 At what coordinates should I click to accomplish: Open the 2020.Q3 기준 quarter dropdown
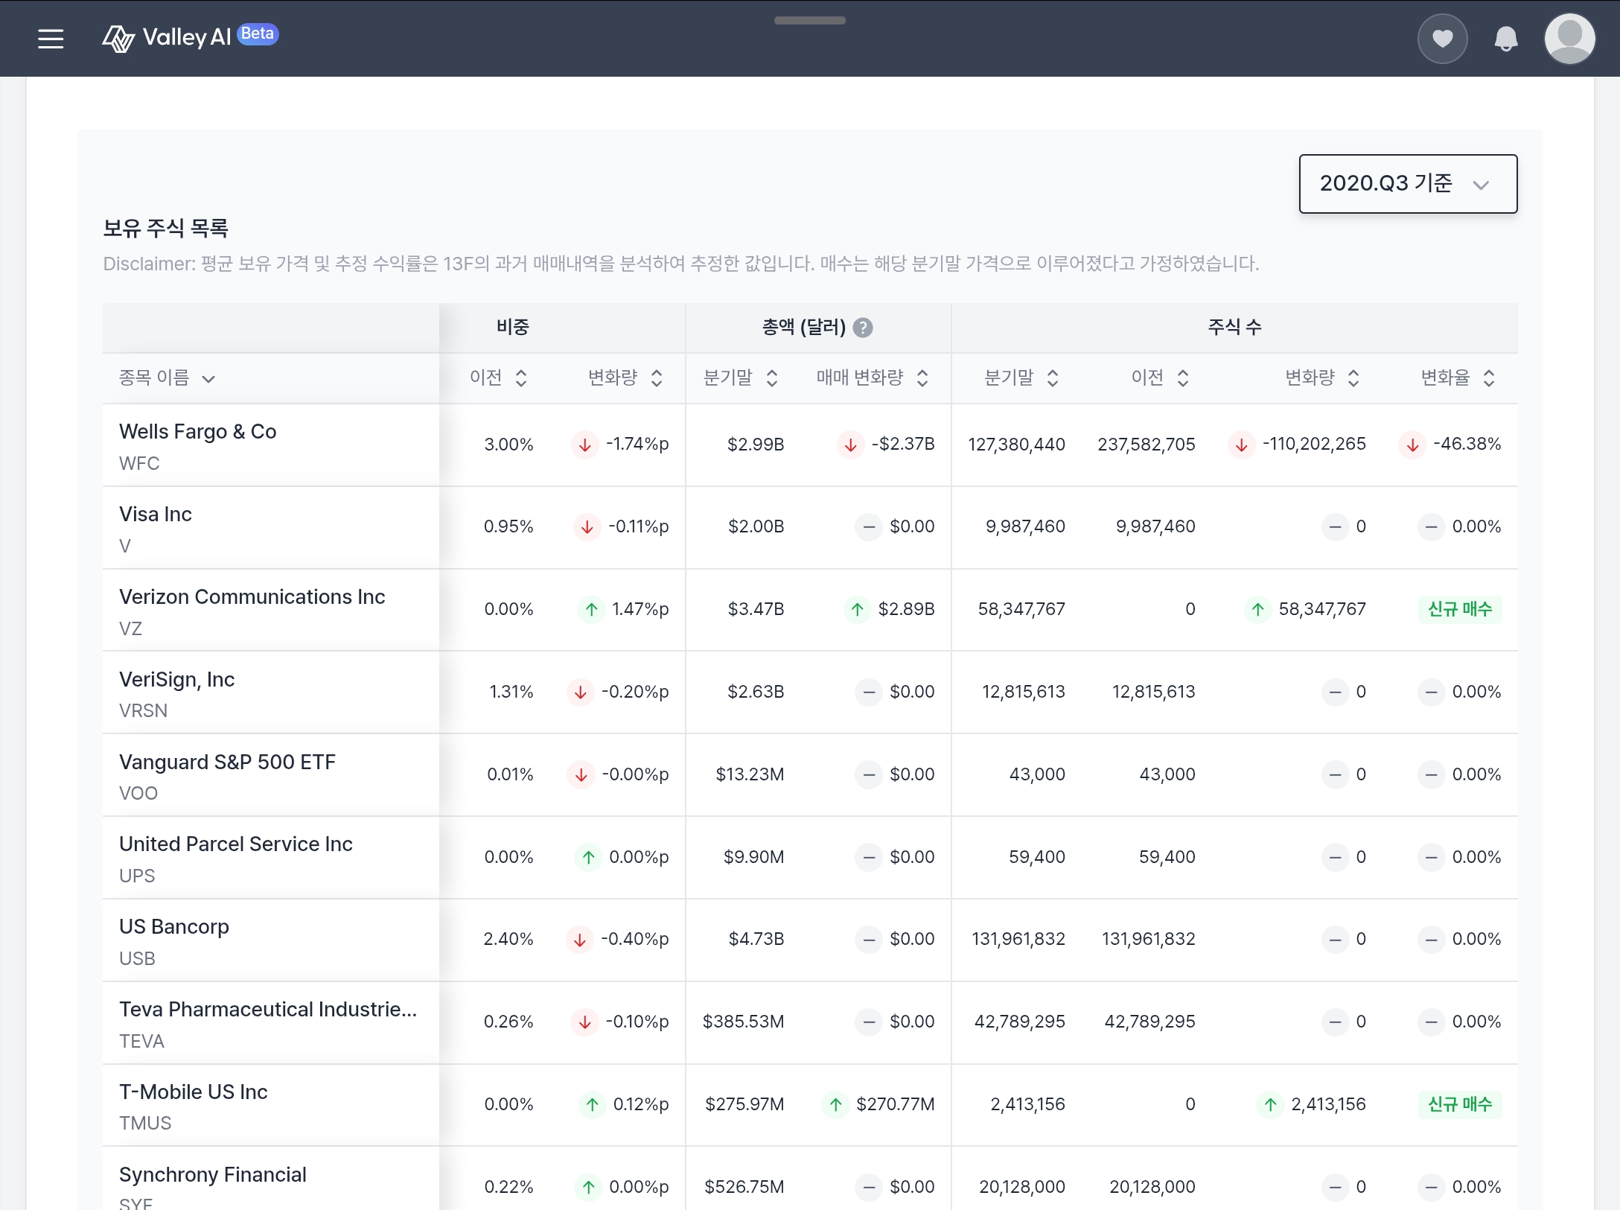click(x=1408, y=184)
